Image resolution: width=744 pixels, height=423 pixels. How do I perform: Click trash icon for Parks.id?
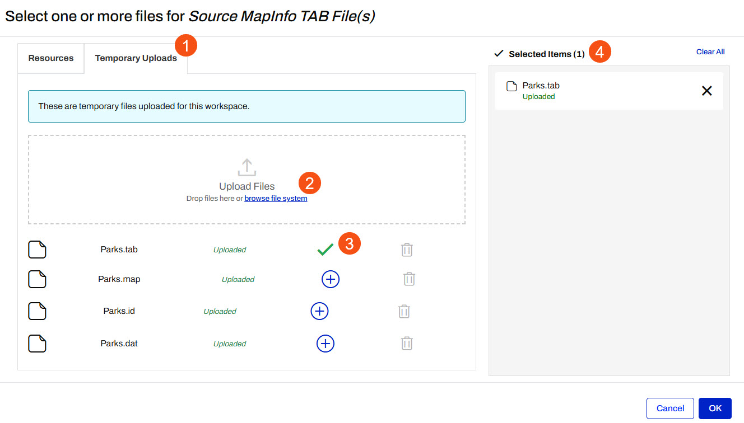coord(404,312)
